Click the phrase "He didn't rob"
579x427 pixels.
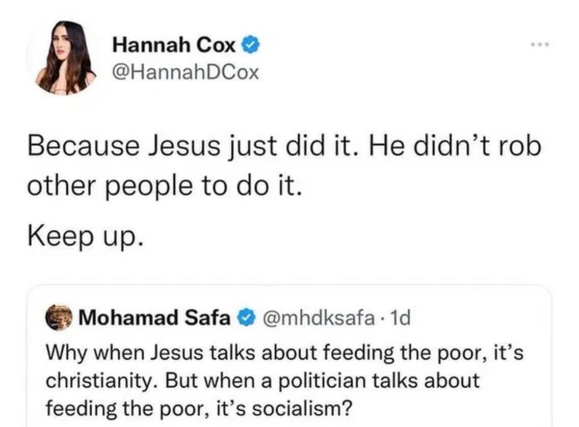(455, 145)
